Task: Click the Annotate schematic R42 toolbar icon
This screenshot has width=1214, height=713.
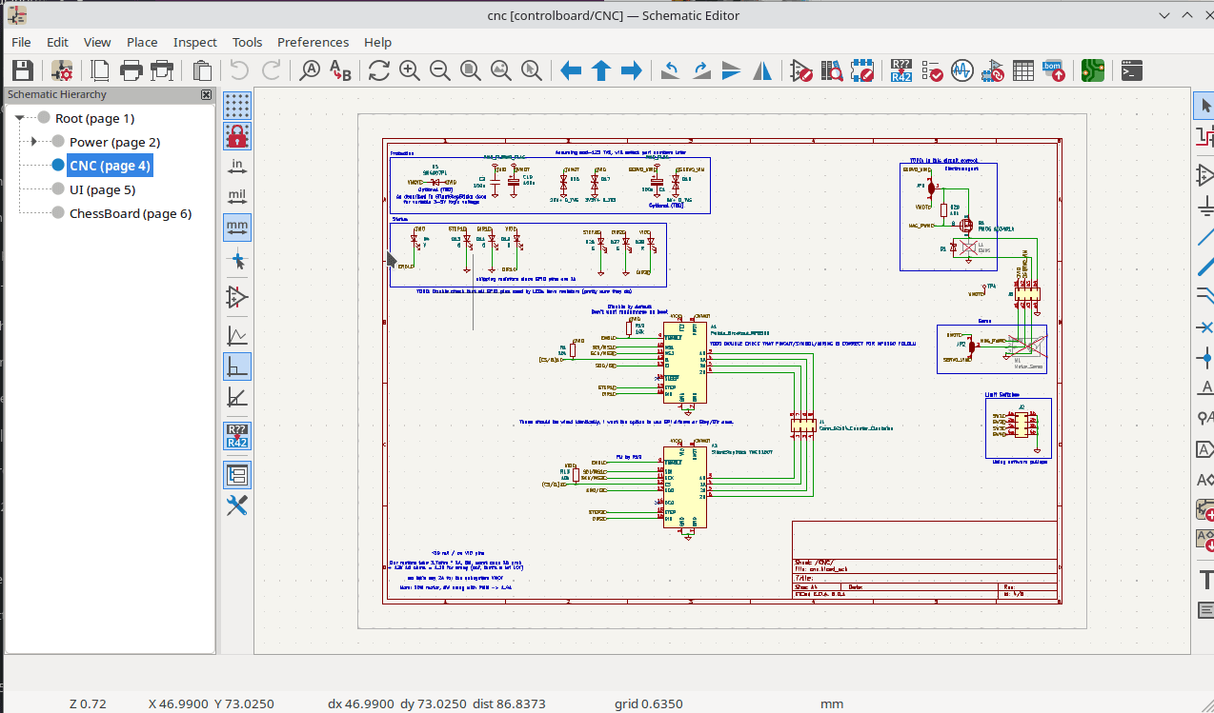Action: coord(901,70)
